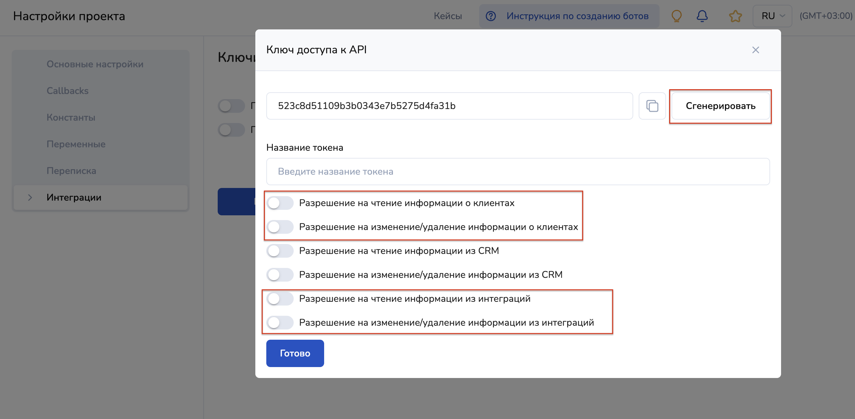Go to Переменные in sidebar
Viewport: 855px width, 419px height.
click(76, 144)
